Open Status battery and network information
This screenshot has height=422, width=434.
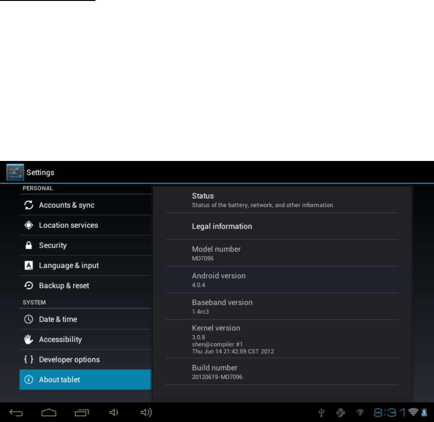pos(282,200)
